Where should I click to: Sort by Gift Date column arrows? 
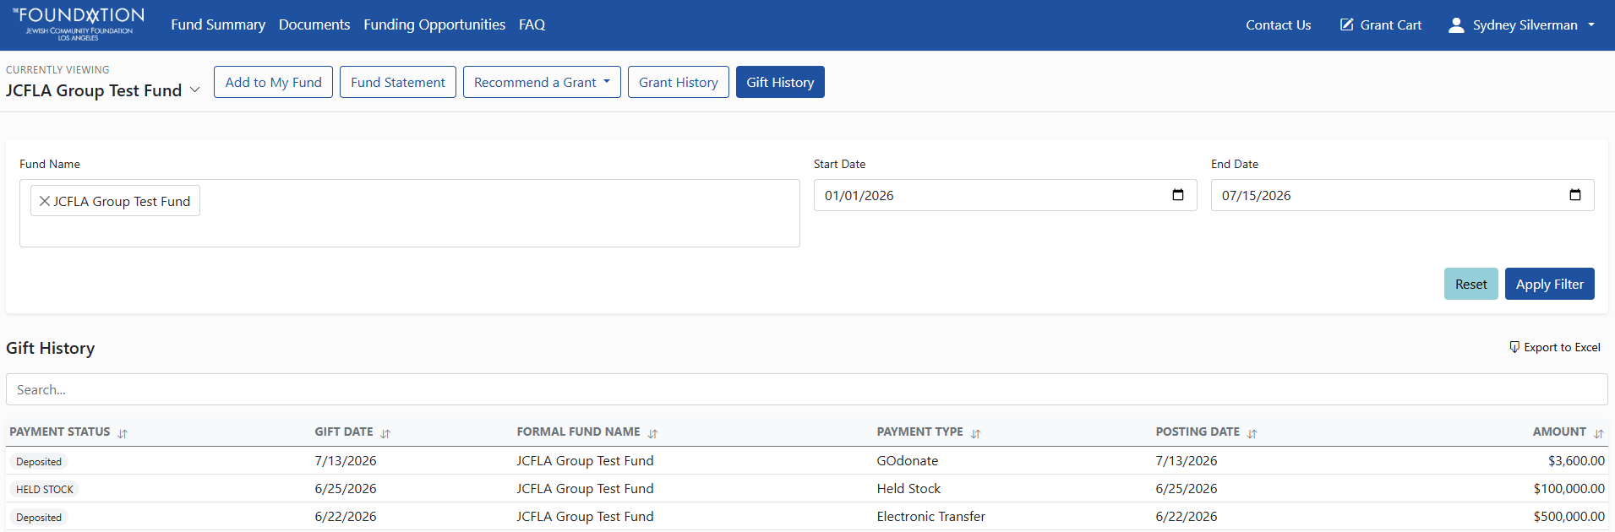(385, 433)
